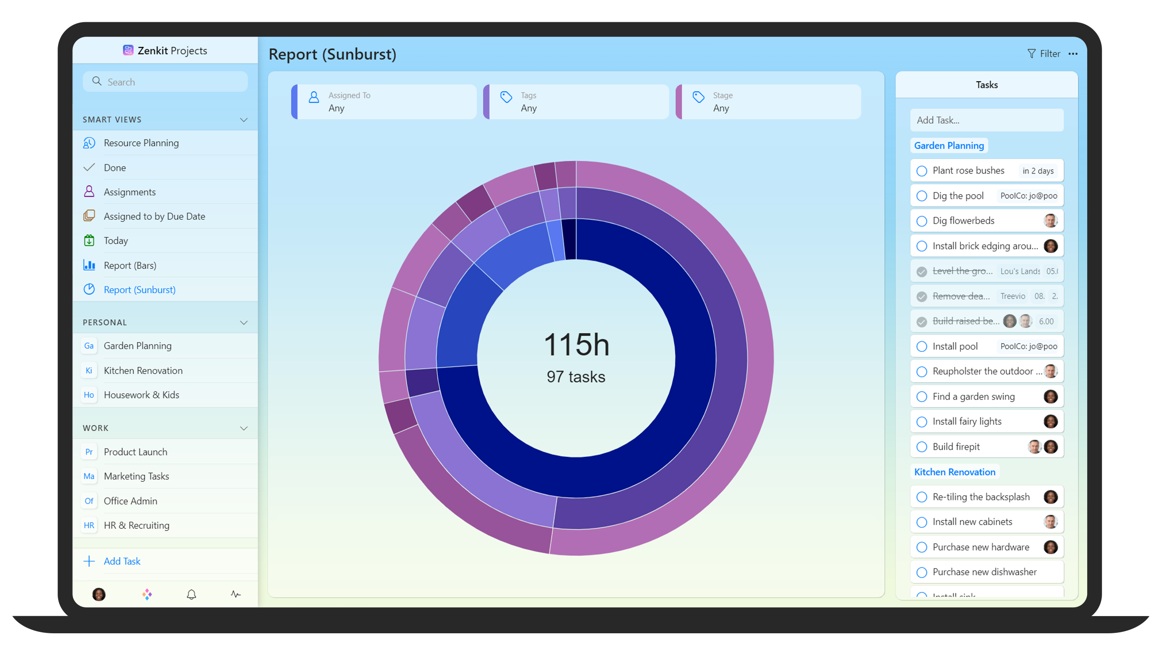Check off Install fairy lights task
The width and height of the screenshot is (1162, 650).
tap(922, 422)
